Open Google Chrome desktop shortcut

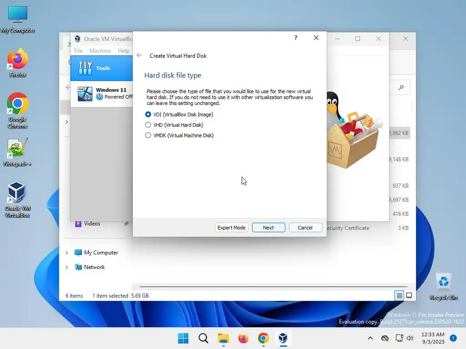click(18, 111)
